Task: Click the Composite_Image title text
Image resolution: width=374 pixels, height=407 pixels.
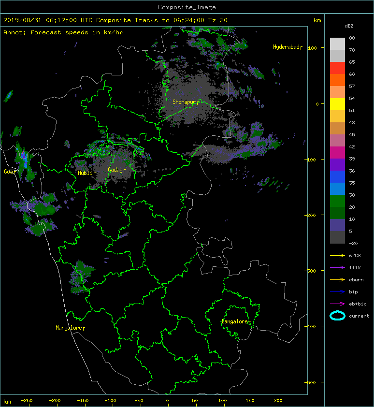Action: (187, 7)
